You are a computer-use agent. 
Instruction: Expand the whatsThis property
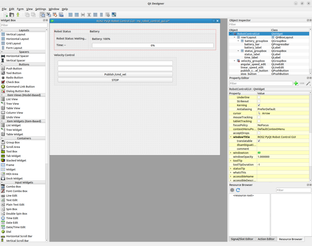[x=231, y=172]
